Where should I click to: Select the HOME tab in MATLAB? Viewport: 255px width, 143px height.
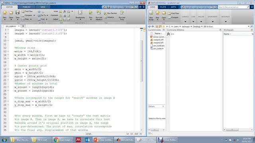[152, 7]
